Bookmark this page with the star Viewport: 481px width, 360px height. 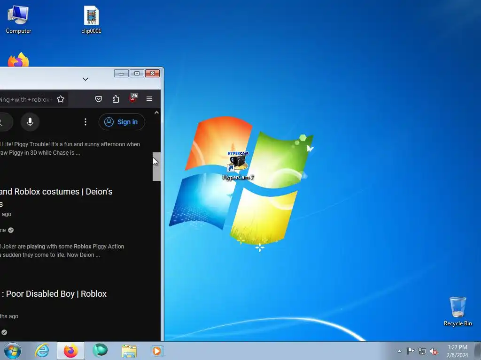[x=61, y=99]
